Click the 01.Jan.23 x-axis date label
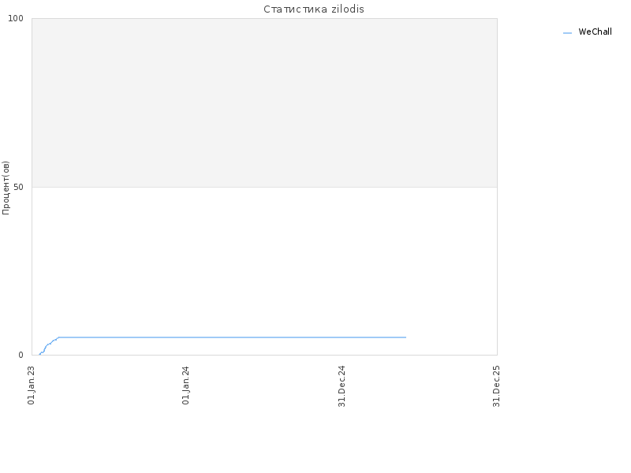 [x=32, y=385]
